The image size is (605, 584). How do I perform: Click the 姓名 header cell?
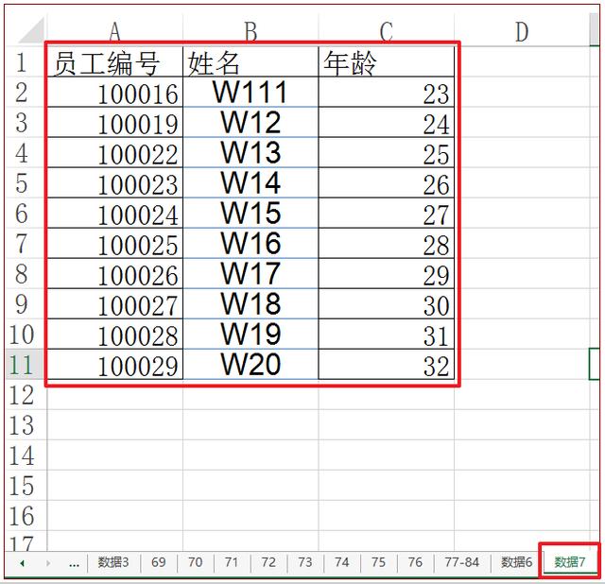coord(251,62)
